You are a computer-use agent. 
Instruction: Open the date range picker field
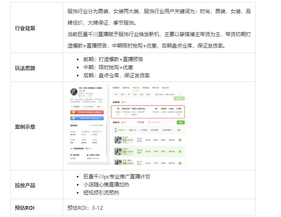click(x=168, y=94)
